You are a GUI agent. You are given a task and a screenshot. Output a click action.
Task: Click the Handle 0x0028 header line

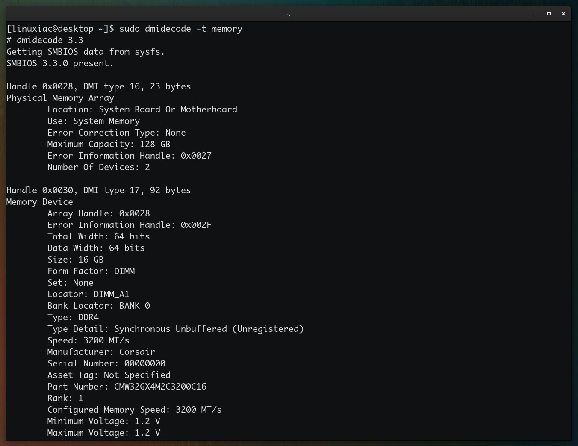(x=98, y=86)
